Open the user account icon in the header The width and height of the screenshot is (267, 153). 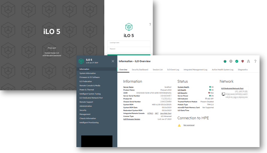[x=248, y=61]
